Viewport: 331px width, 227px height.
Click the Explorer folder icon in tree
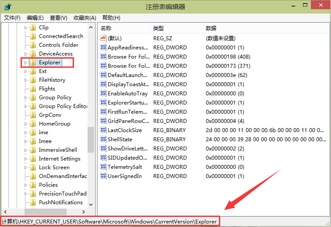click(x=33, y=63)
